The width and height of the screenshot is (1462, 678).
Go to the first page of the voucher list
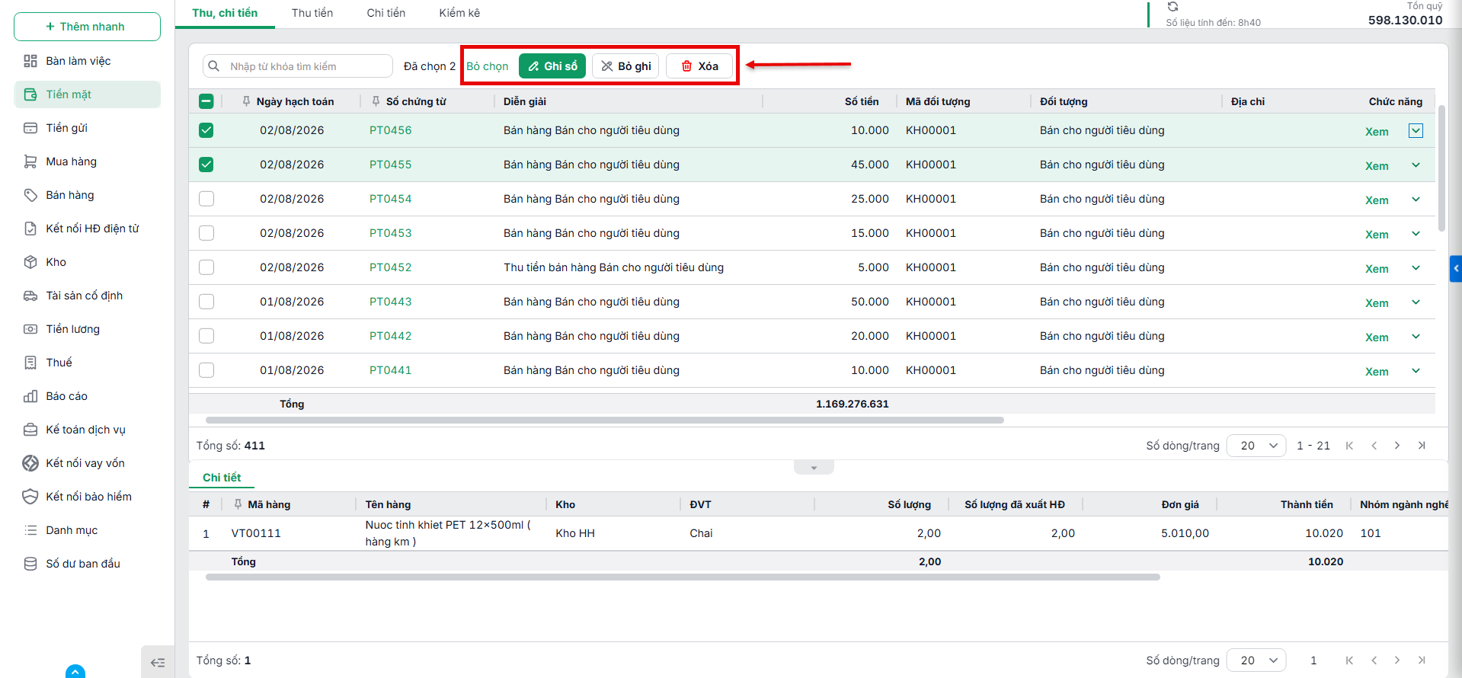point(1349,446)
